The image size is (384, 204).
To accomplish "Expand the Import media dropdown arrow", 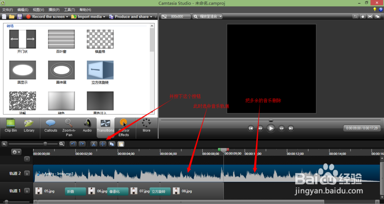I will (x=104, y=17).
